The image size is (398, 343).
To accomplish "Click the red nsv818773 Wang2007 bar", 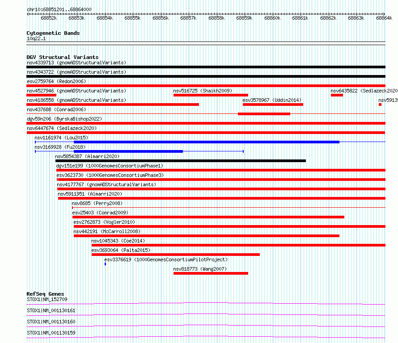I will click(211, 273).
